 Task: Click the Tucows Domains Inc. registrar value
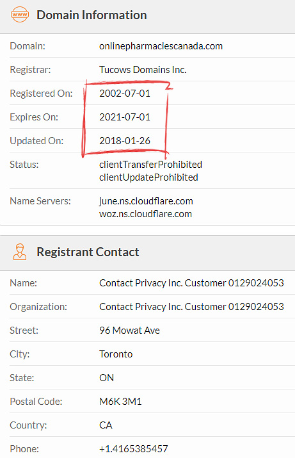pyautogui.click(x=143, y=70)
